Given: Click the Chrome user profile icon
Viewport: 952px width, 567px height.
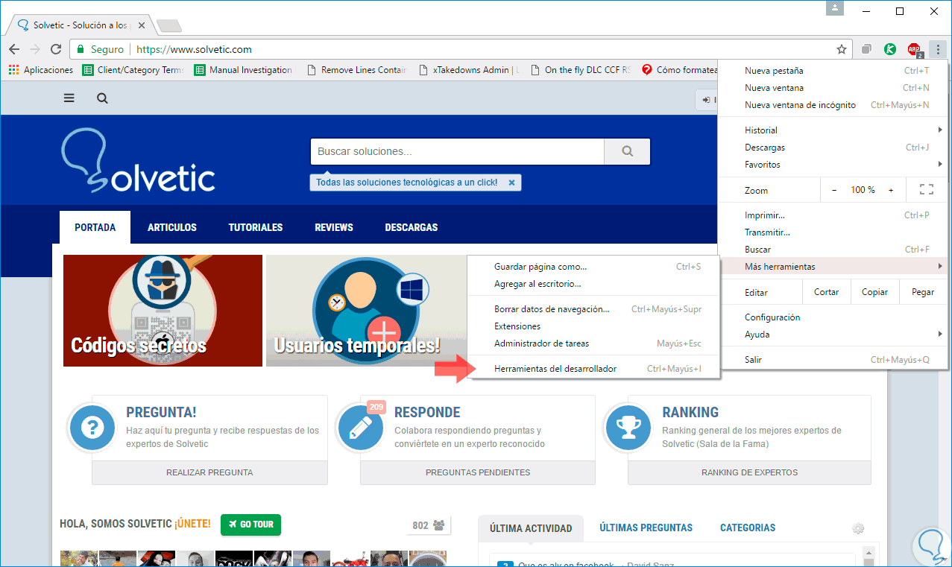Looking at the screenshot, I should tap(836, 9).
